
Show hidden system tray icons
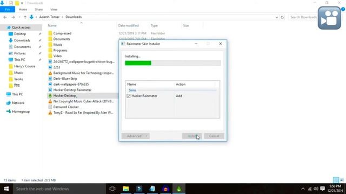(303, 189)
